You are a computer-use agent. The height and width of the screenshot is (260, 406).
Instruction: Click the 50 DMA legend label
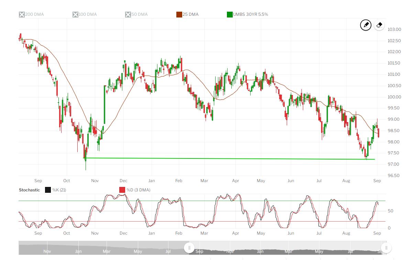point(140,14)
